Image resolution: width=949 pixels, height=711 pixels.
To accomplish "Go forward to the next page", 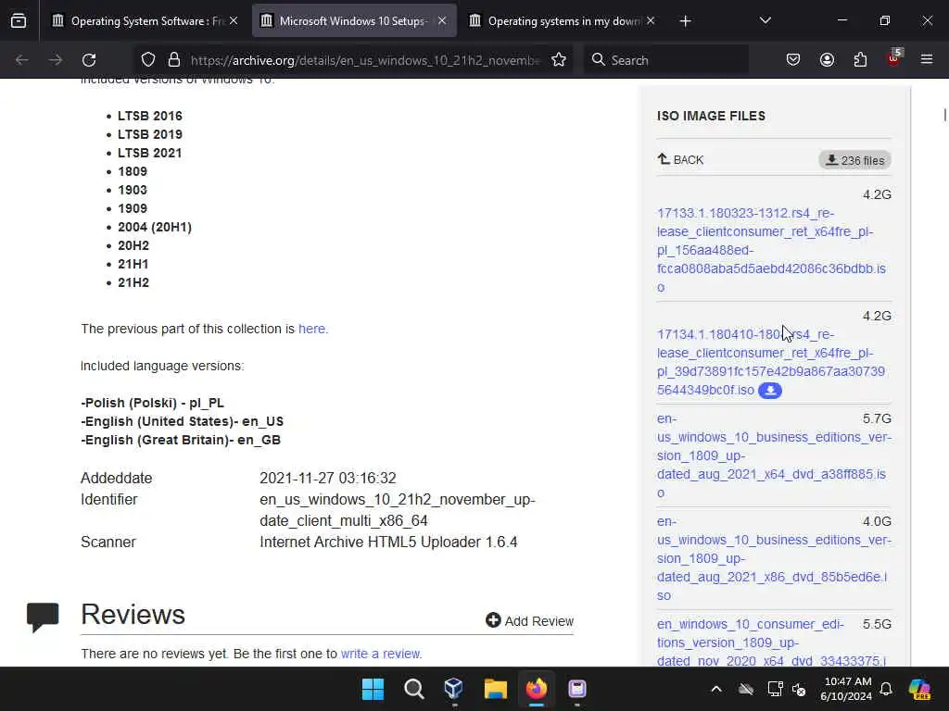I will pos(55,60).
